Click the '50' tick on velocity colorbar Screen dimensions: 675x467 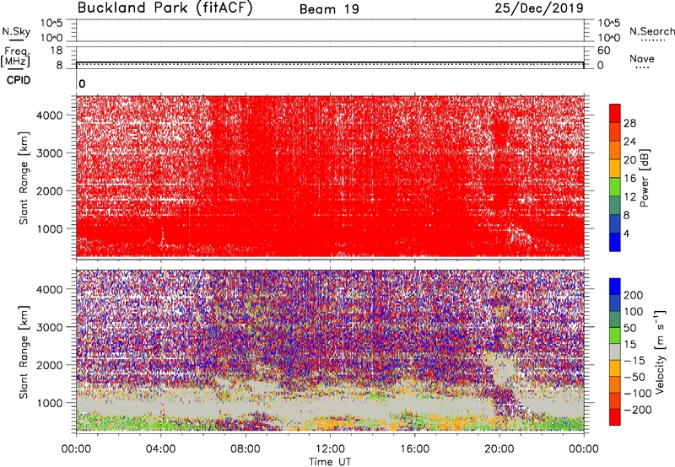coord(629,328)
